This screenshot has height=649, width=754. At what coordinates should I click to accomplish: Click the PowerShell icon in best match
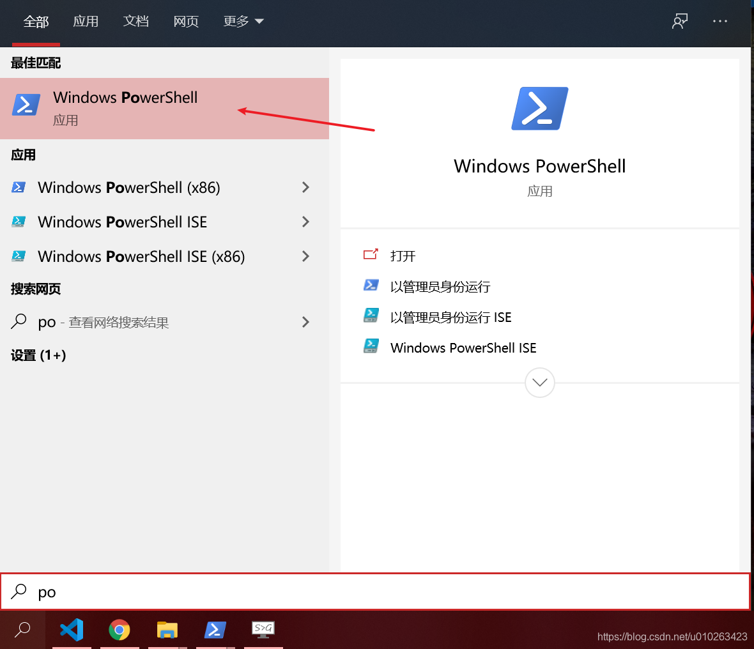[26, 105]
